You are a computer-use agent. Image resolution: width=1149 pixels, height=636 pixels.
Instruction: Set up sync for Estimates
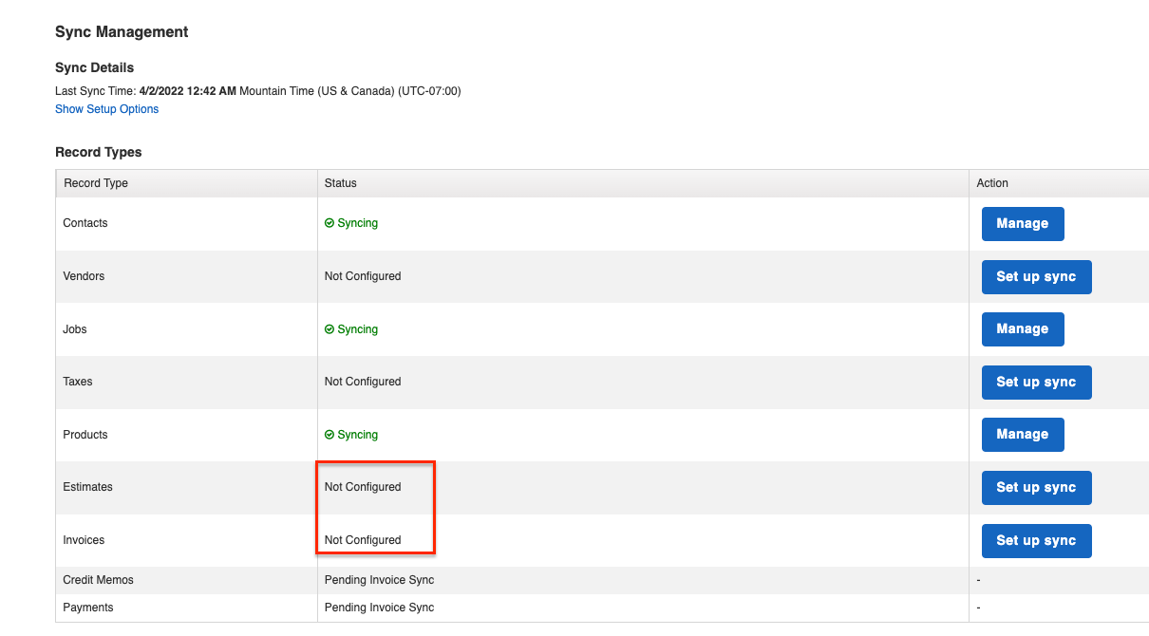tap(1036, 487)
